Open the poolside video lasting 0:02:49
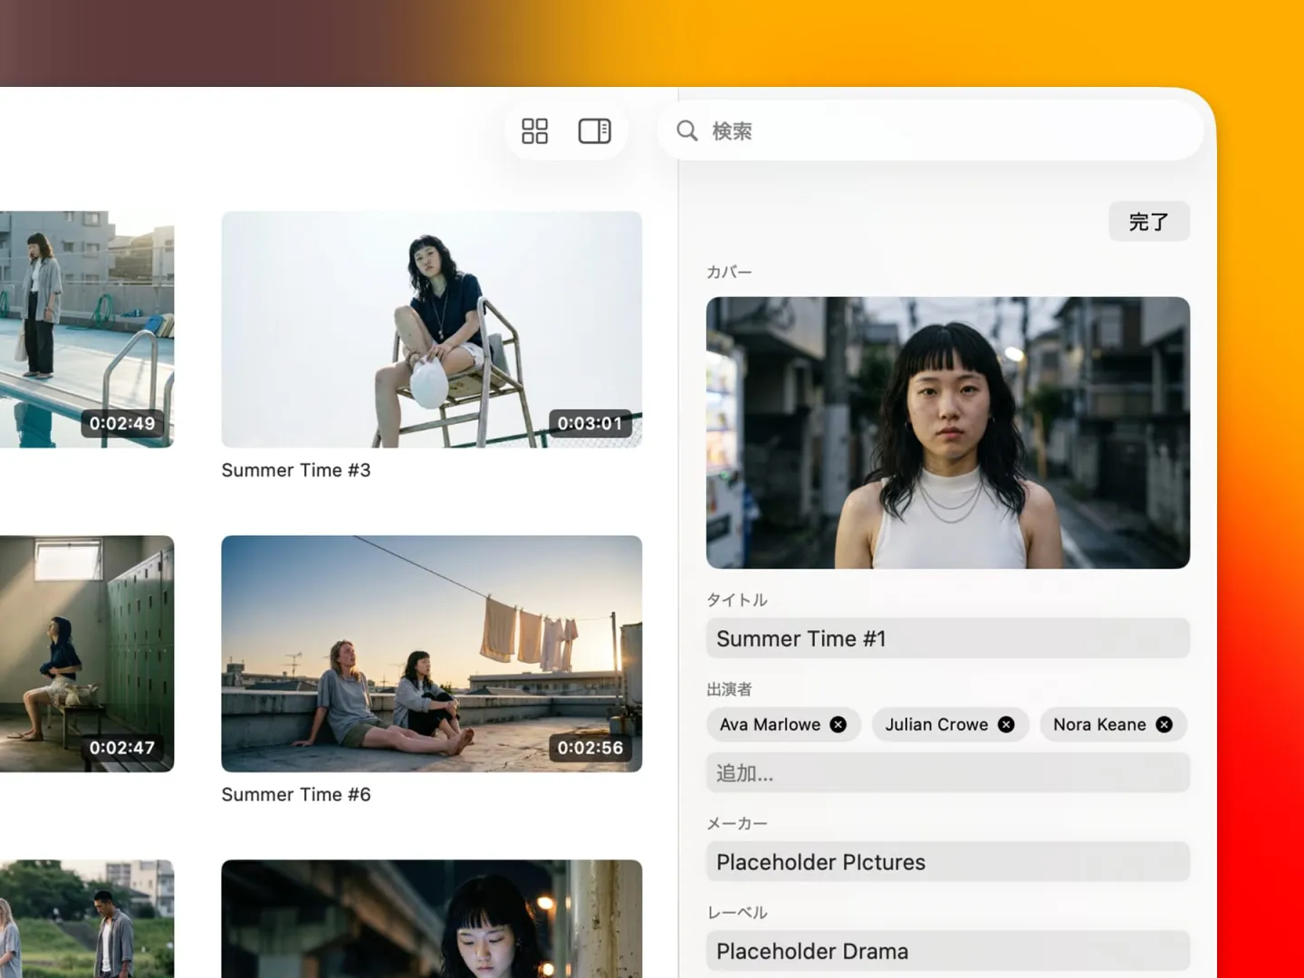The image size is (1304, 978). tap(87, 330)
